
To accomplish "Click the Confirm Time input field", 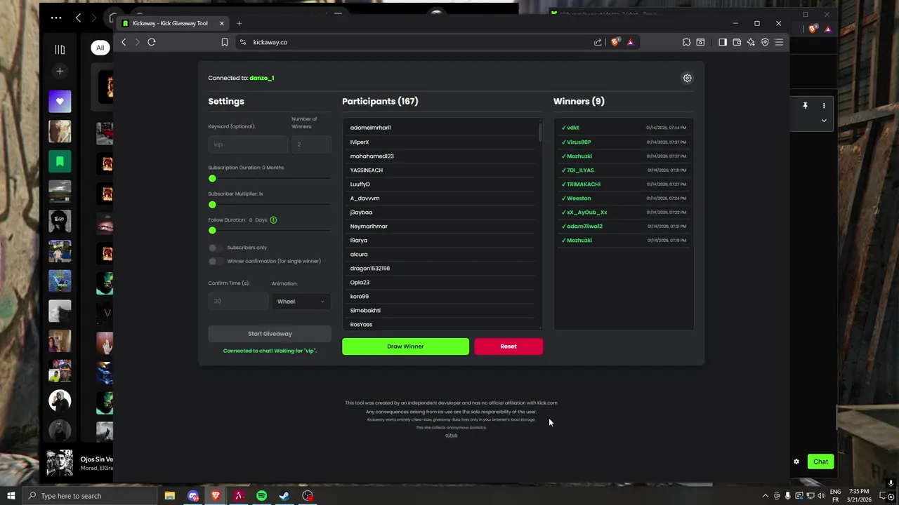I will tap(237, 302).
